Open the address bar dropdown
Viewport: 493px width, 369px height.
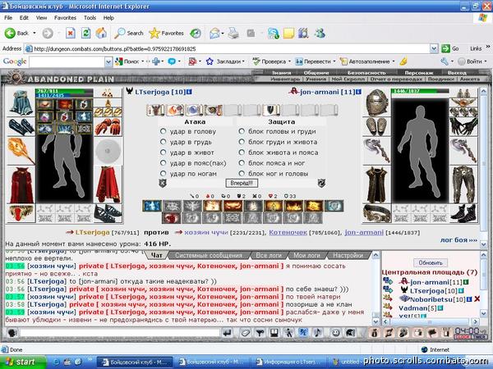434,48
